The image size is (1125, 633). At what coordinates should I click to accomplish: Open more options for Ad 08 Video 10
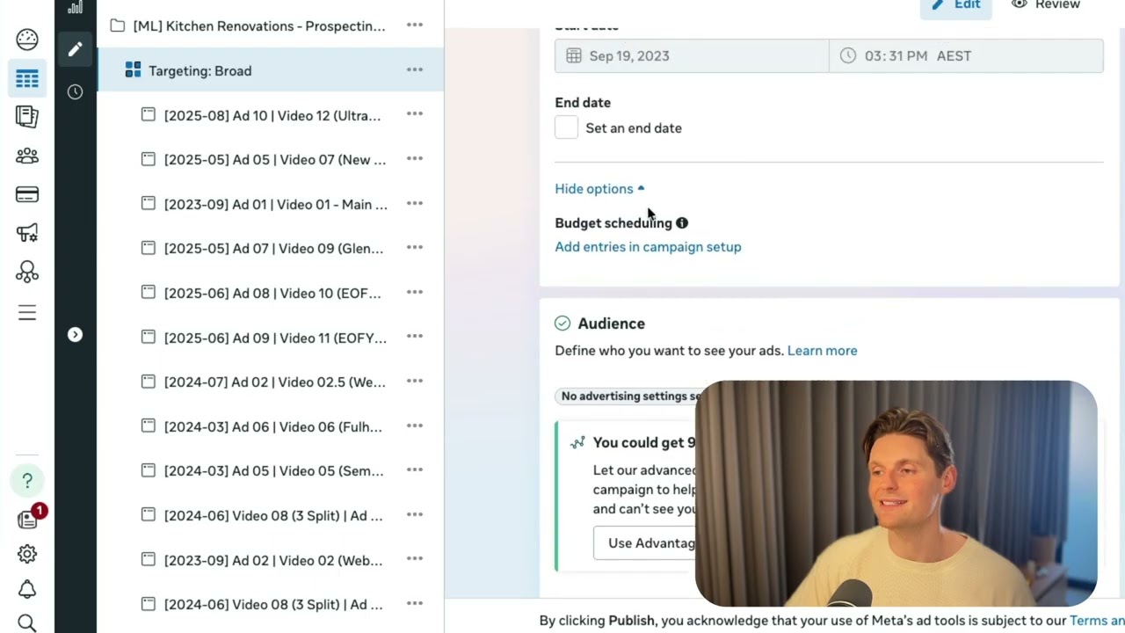pos(415,292)
